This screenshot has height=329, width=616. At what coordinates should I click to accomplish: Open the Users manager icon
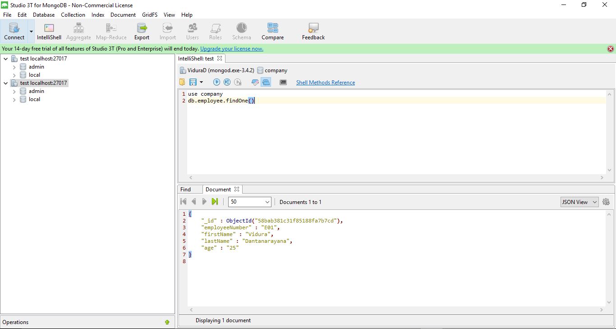coord(193,32)
